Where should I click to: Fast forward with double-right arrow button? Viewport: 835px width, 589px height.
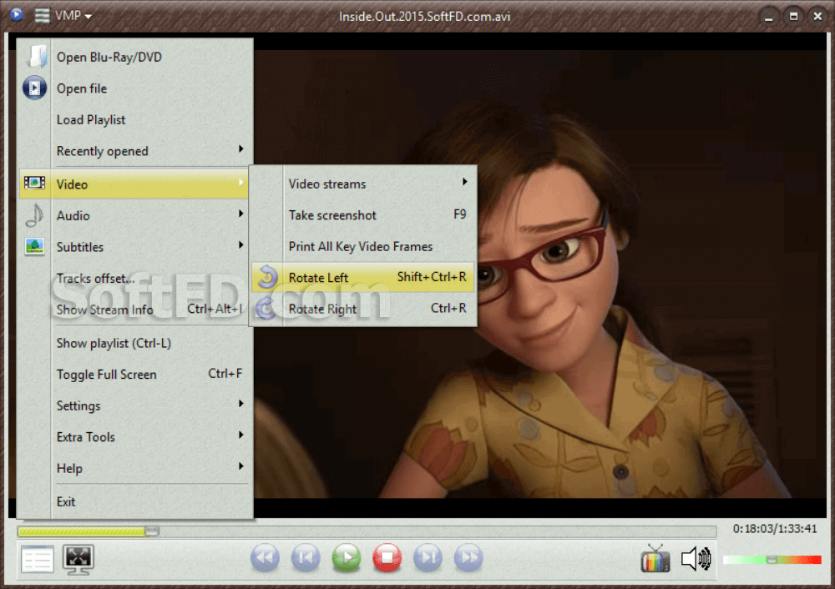[x=468, y=557]
